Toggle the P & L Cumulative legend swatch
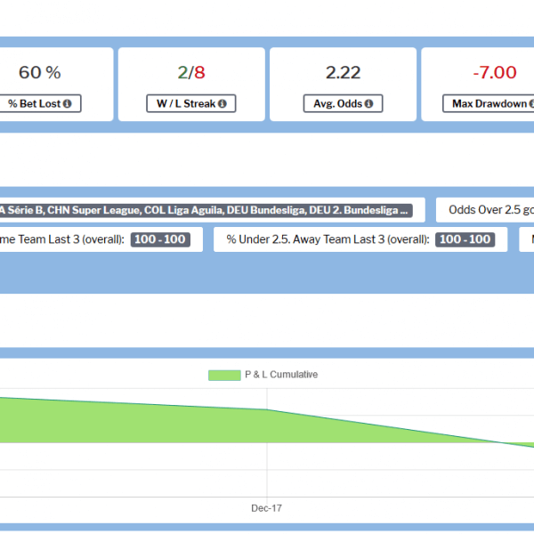 [x=224, y=376]
